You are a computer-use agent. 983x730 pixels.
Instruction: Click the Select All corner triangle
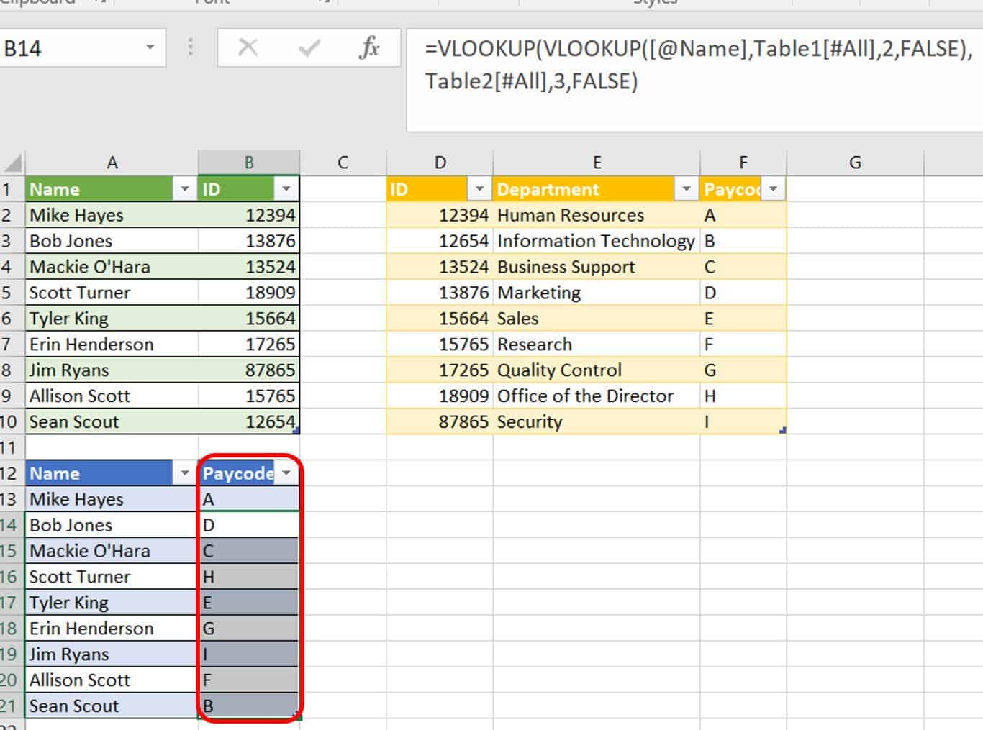[x=13, y=163]
